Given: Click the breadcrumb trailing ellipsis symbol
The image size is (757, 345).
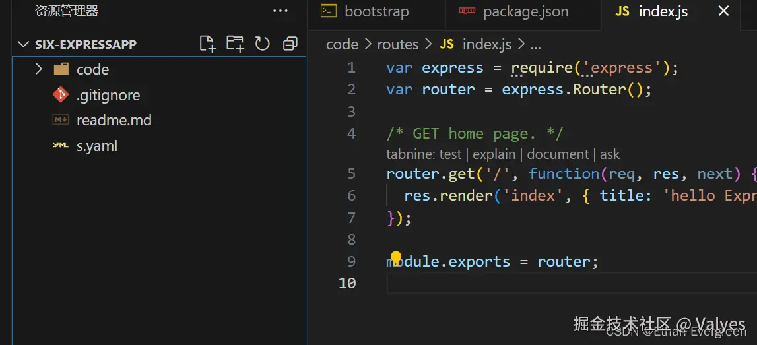Looking at the screenshot, I should 535,46.
